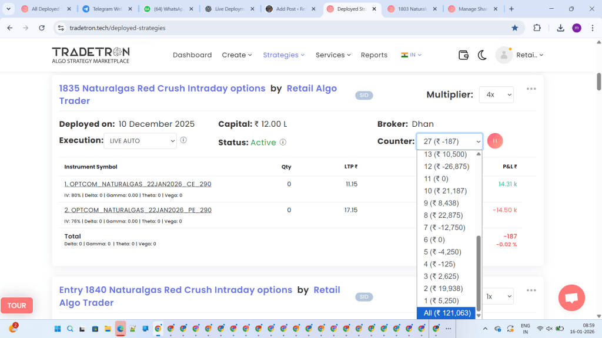This screenshot has width=602, height=338.
Task: Pause strategy with red round button
Action: [495, 141]
